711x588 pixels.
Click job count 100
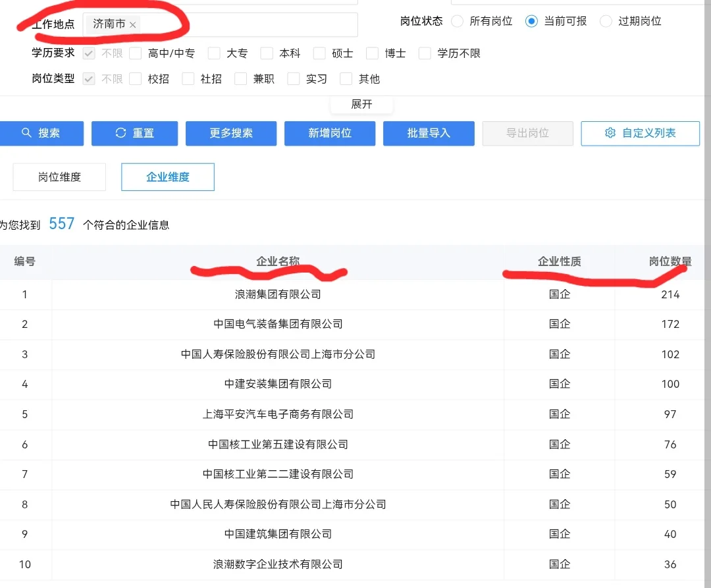click(670, 385)
